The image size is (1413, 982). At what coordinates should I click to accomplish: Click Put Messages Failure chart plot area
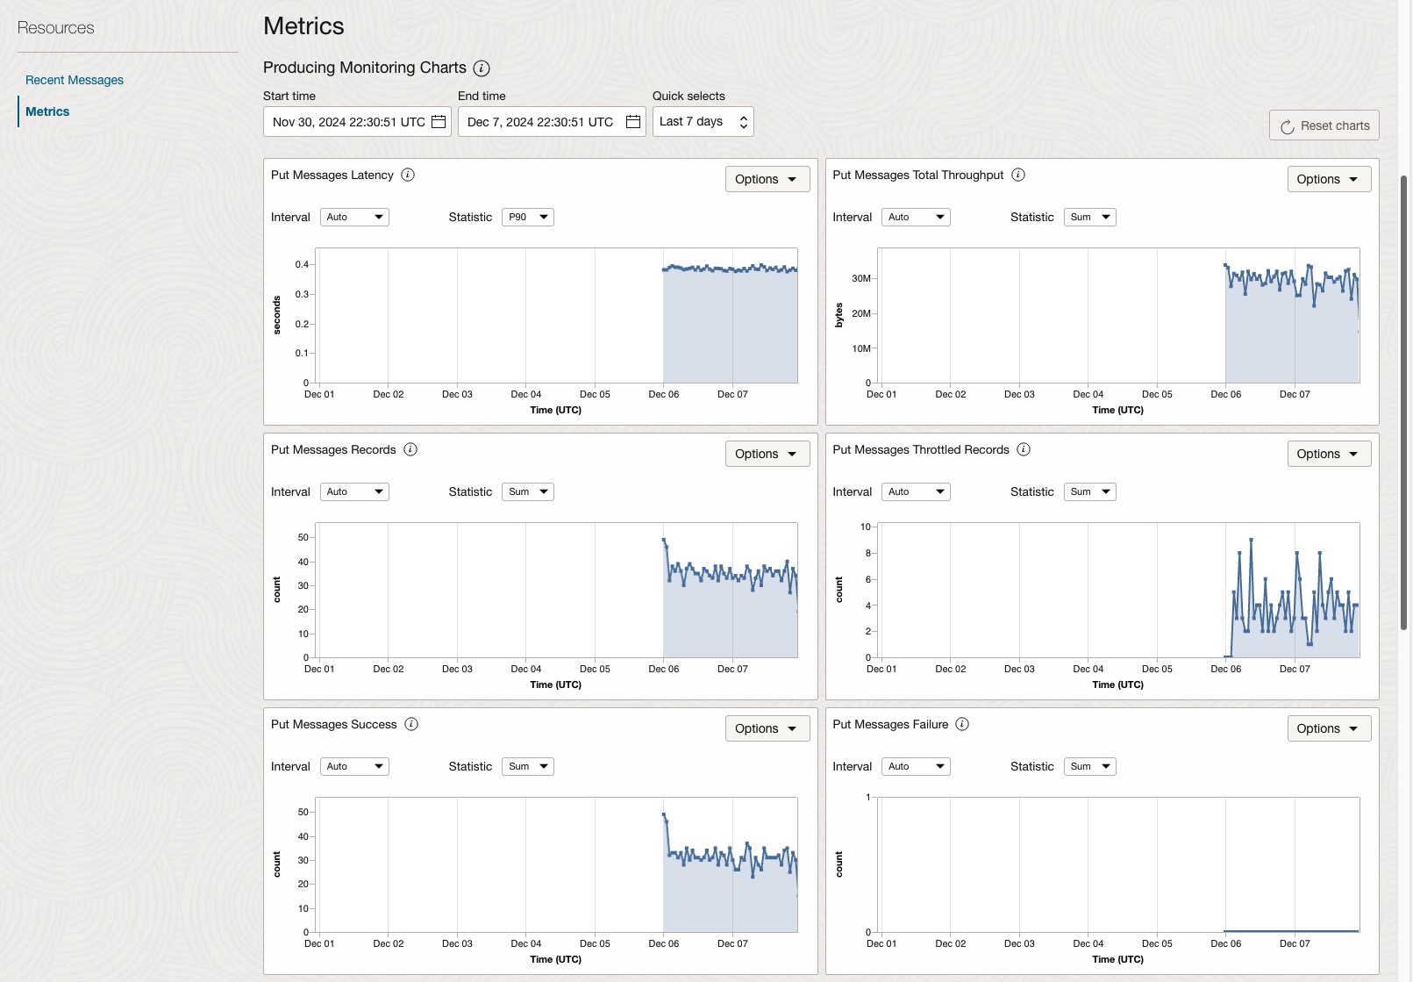(x=1119, y=865)
